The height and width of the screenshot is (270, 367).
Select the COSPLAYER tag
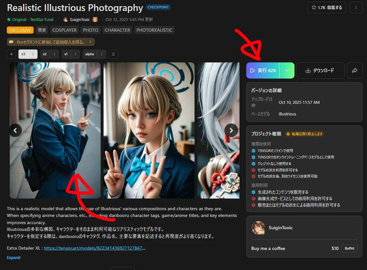[x=64, y=30]
